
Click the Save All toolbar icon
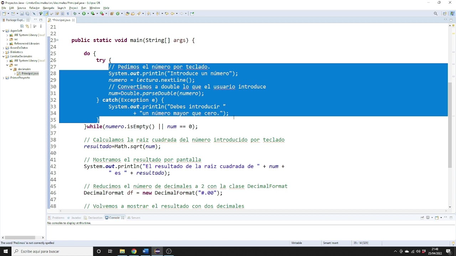pyautogui.click(x=27, y=14)
